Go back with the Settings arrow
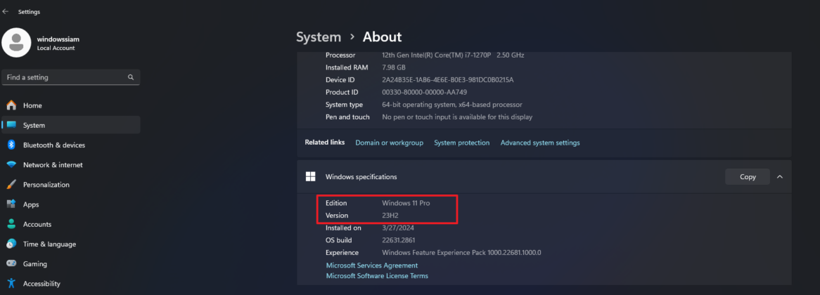The height and width of the screenshot is (295, 820). [5, 11]
